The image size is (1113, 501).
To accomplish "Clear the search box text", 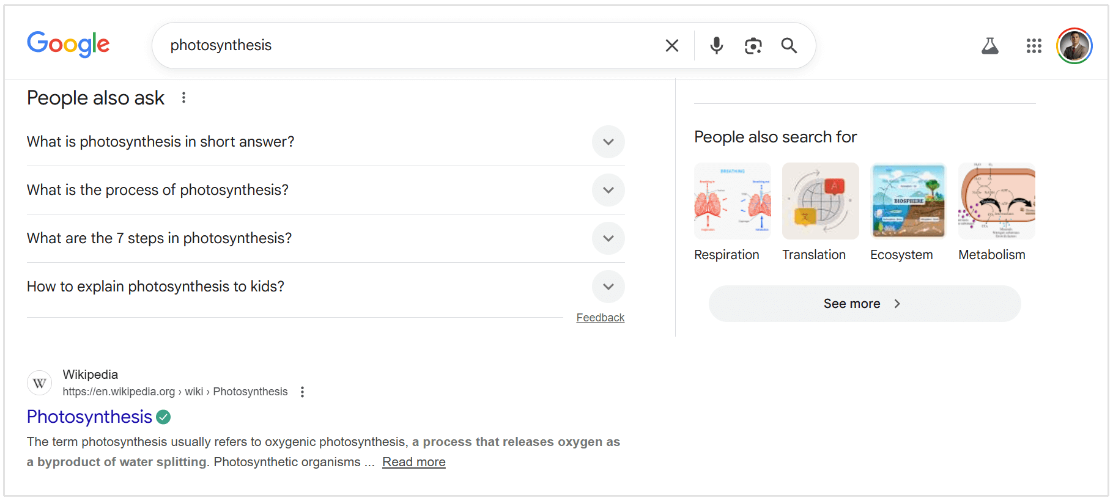I will coord(671,46).
